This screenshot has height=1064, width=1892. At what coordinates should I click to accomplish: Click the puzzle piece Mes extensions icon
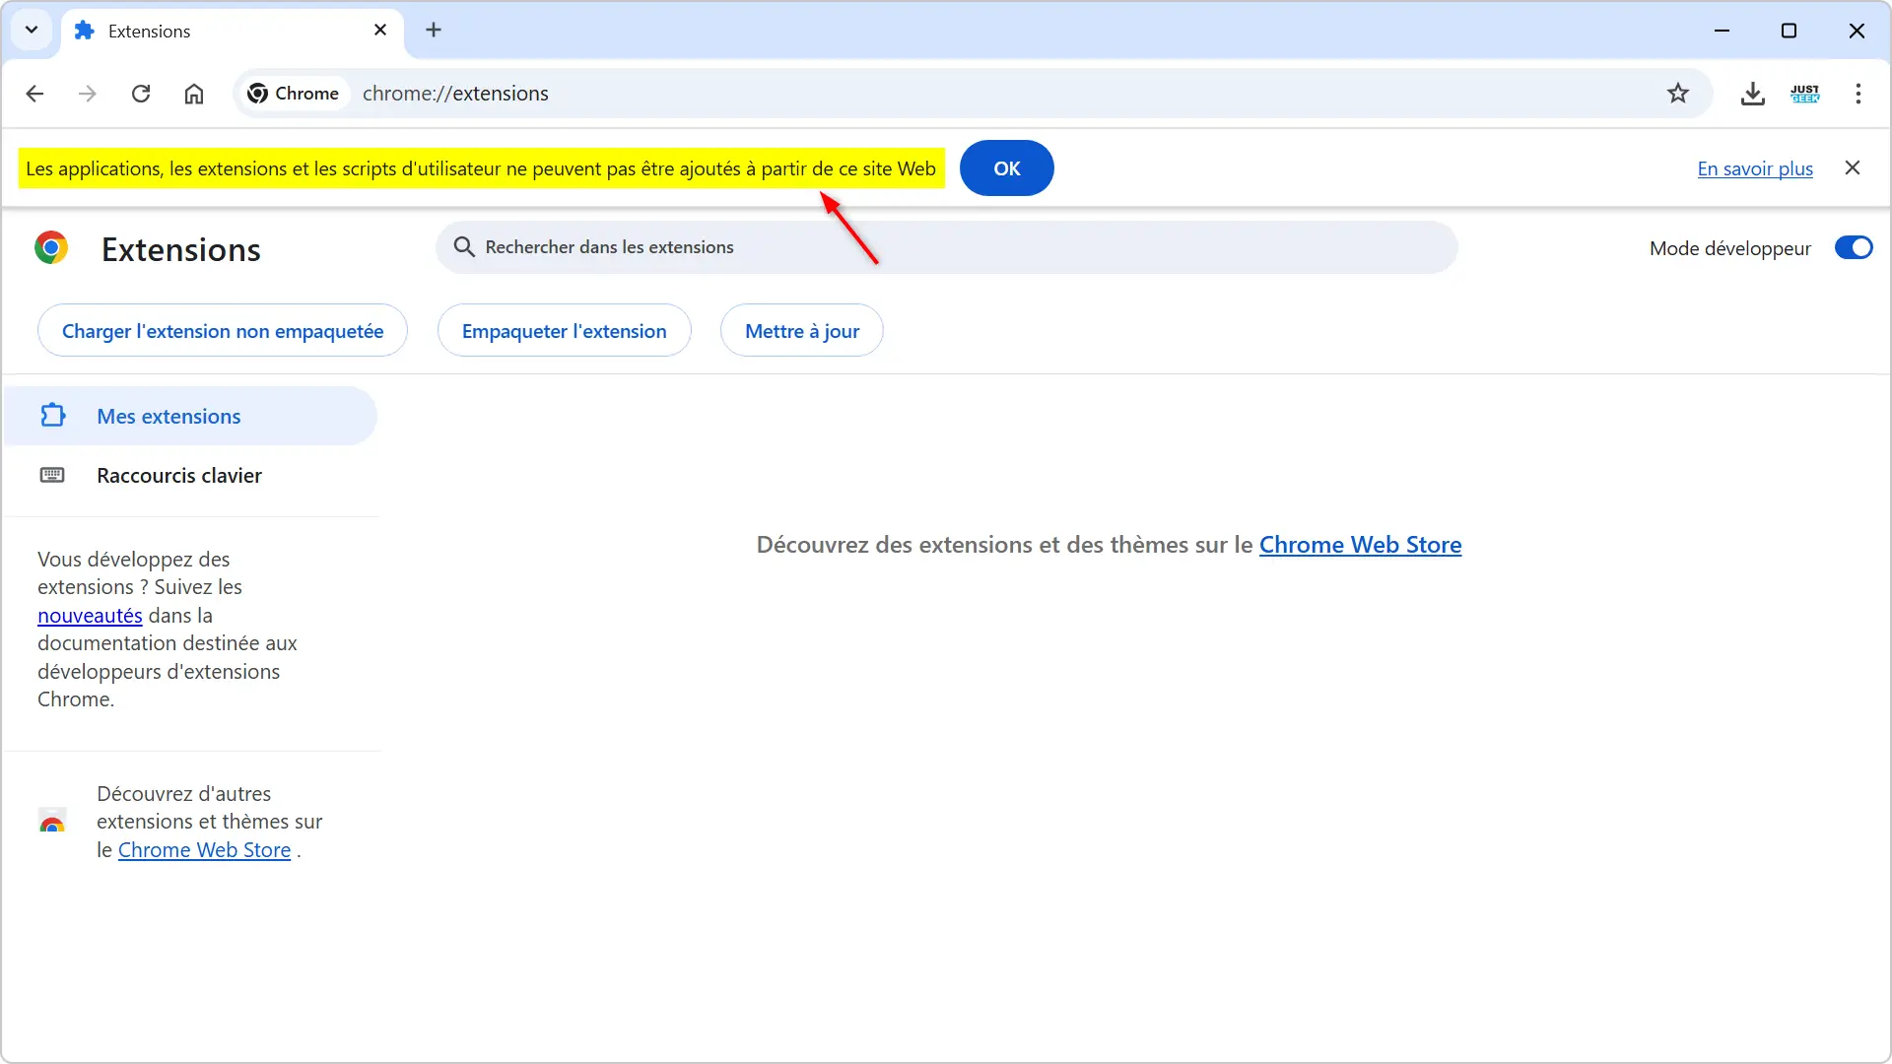pyautogui.click(x=53, y=416)
